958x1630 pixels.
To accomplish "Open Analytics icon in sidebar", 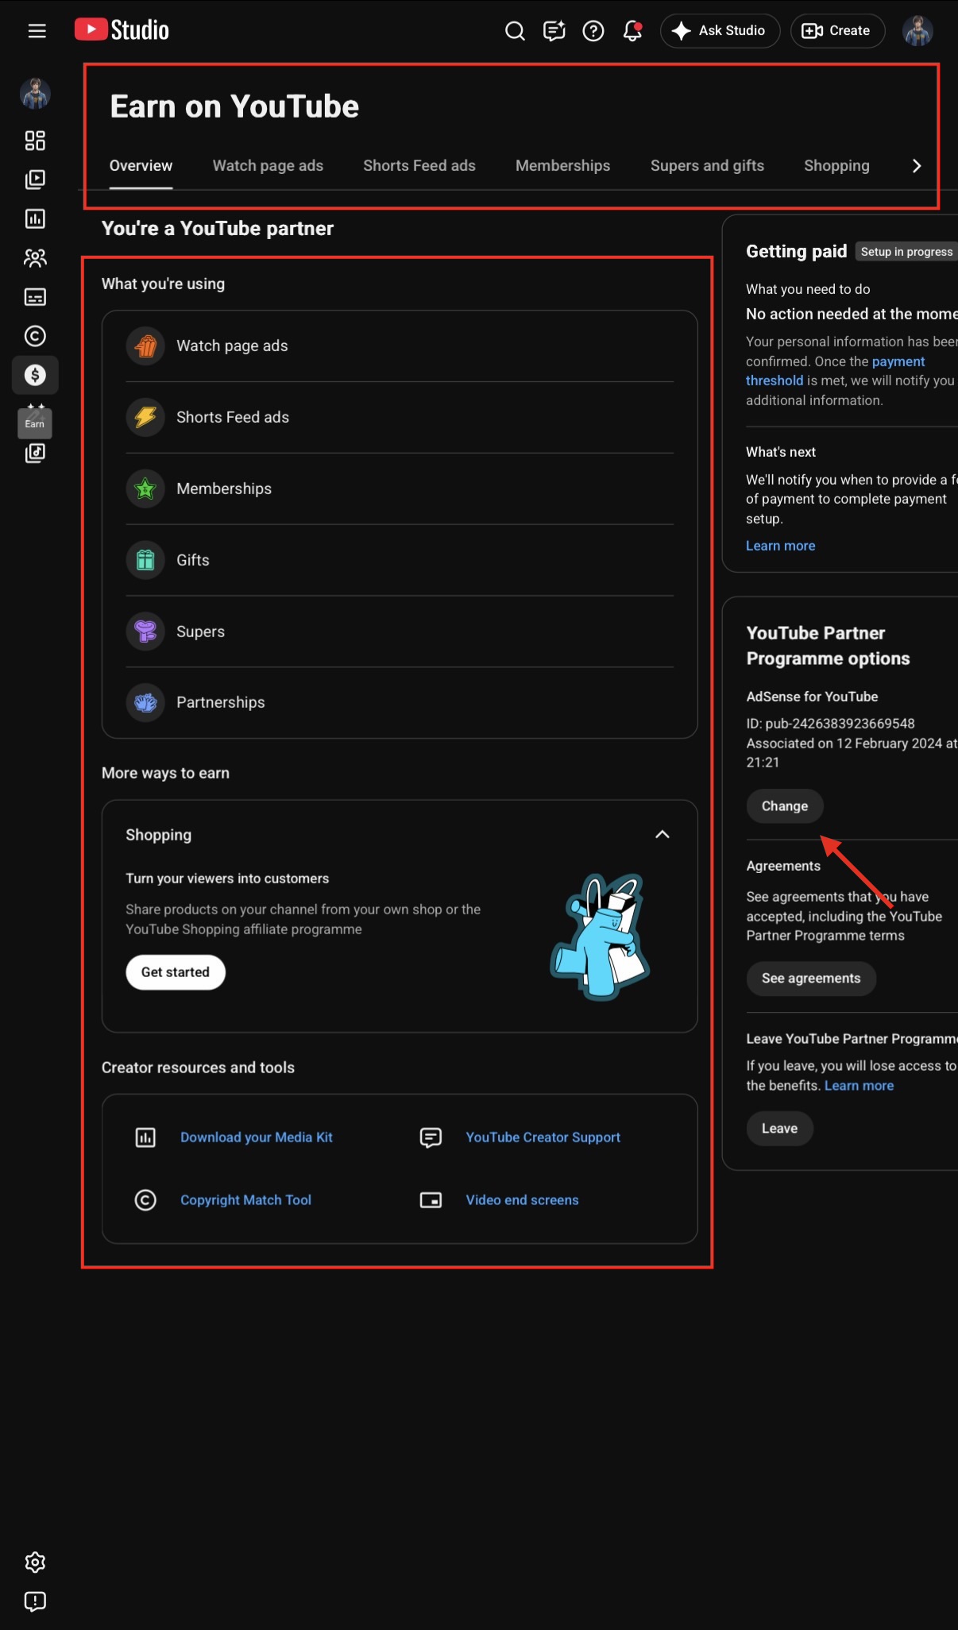I will point(35,218).
